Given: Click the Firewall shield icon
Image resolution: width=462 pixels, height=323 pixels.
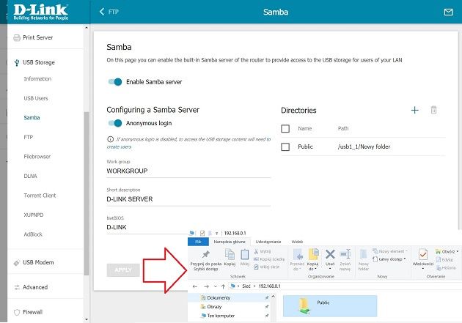Looking at the screenshot, I should 17,312.
